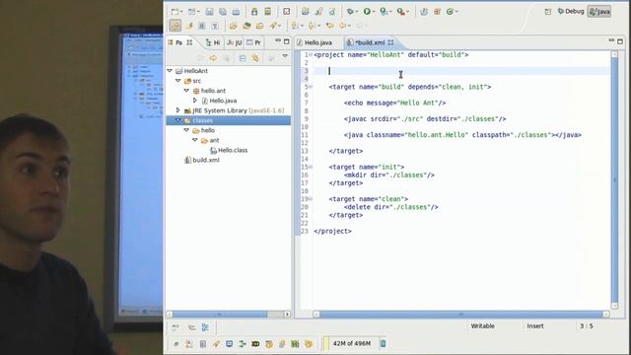Click the New file toolbar icon
631x355 pixels.
(x=175, y=12)
